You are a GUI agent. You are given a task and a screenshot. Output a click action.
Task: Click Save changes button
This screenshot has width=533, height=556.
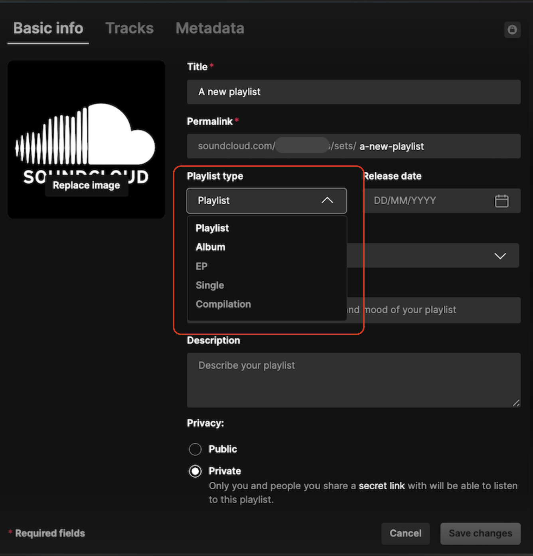pos(480,533)
